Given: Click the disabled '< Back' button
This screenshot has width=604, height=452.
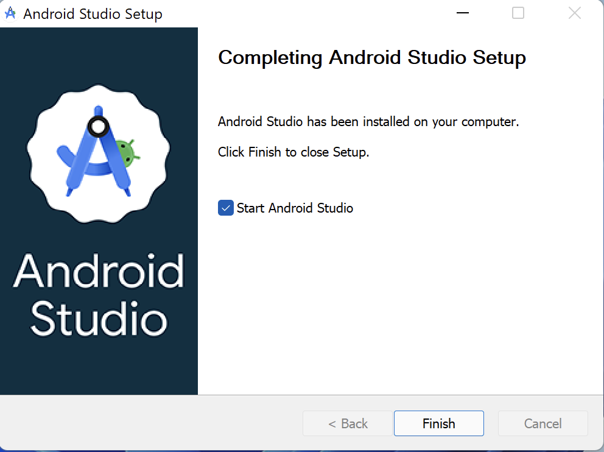Looking at the screenshot, I should click(348, 423).
